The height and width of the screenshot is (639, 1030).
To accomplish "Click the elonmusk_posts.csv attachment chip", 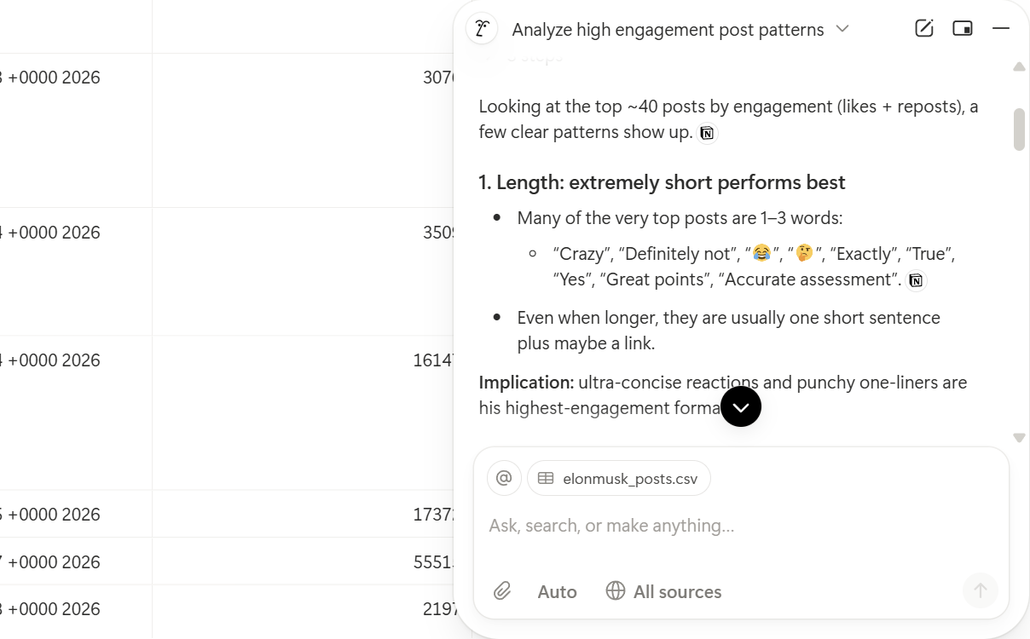I will pos(619,478).
